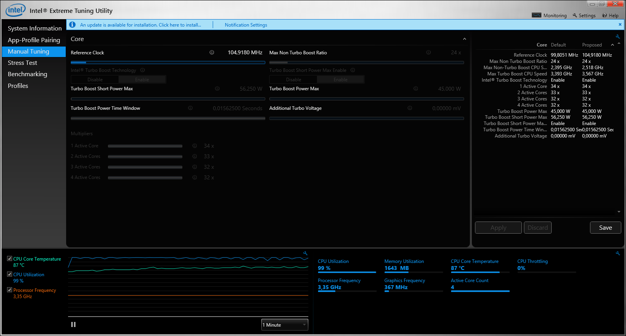Viewport: 626px width, 336px height.
Task: Click the Save button
Action: tap(605, 228)
